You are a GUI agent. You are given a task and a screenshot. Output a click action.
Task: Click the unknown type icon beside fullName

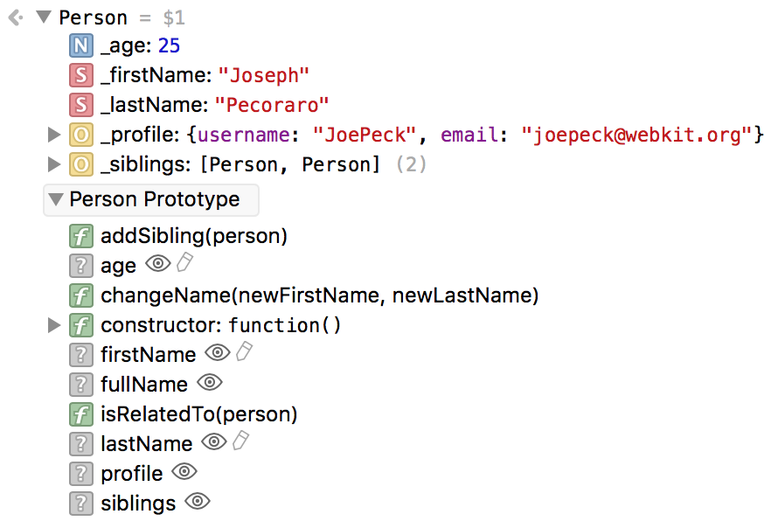click(81, 385)
